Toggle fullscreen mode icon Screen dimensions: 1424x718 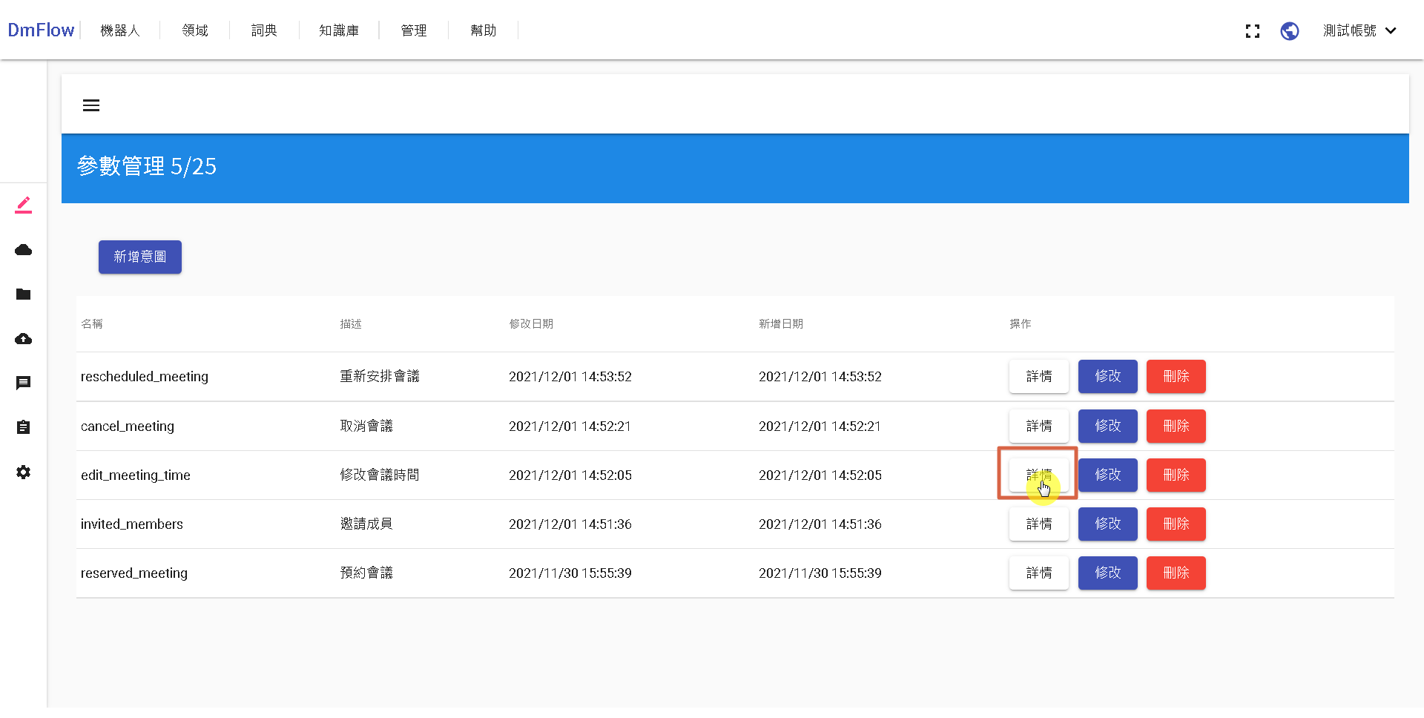1253,31
